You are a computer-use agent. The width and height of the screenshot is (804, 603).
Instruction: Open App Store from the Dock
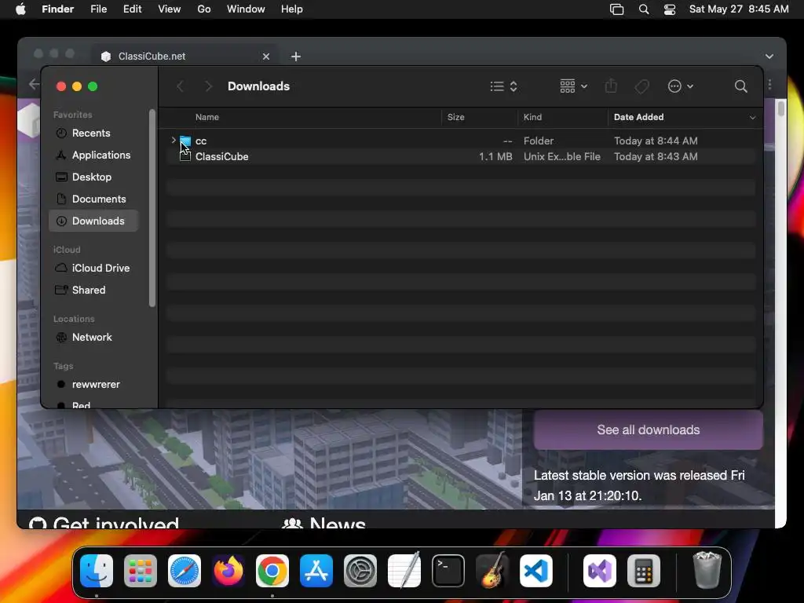316,571
